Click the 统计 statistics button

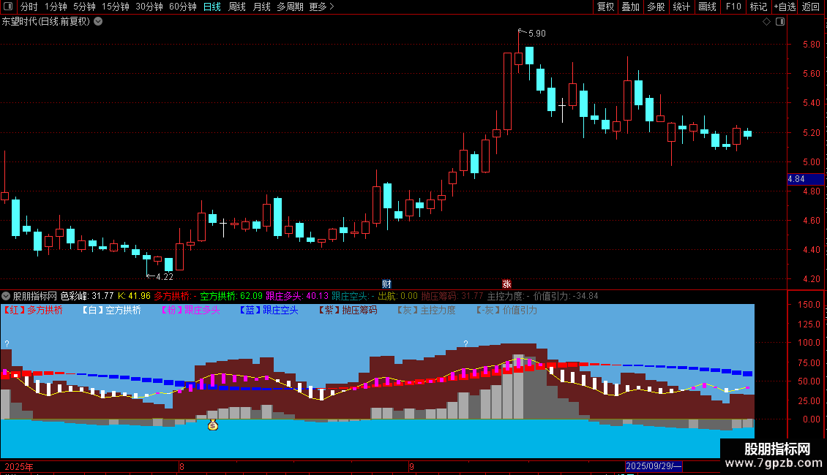coord(681,7)
